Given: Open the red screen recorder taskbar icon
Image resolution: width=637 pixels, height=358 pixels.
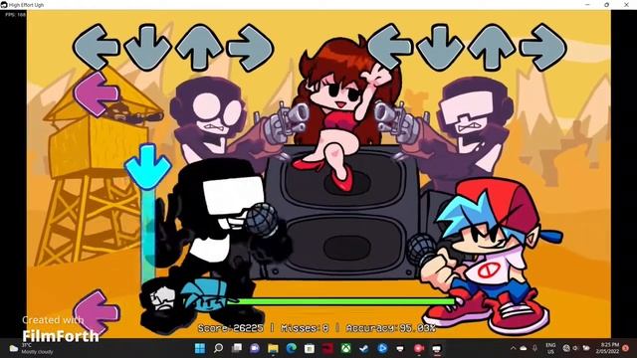Looking at the screenshot, I should [419, 348].
